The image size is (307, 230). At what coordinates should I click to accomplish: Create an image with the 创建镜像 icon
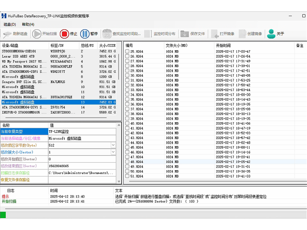[x=243, y=34]
